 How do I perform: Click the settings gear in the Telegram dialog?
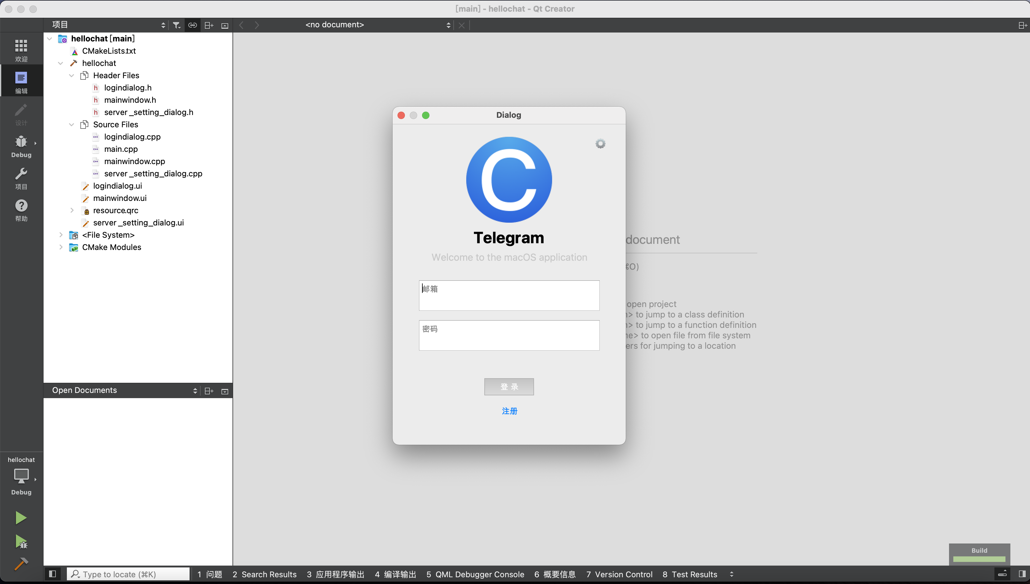point(600,143)
